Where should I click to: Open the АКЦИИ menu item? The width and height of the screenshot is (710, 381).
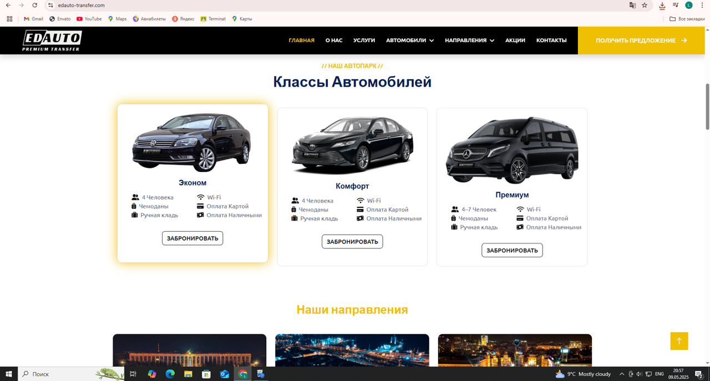point(515,40)
